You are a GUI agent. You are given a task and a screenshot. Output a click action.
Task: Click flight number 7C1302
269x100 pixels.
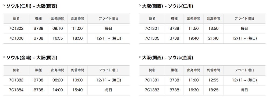(x=16, y=28)
